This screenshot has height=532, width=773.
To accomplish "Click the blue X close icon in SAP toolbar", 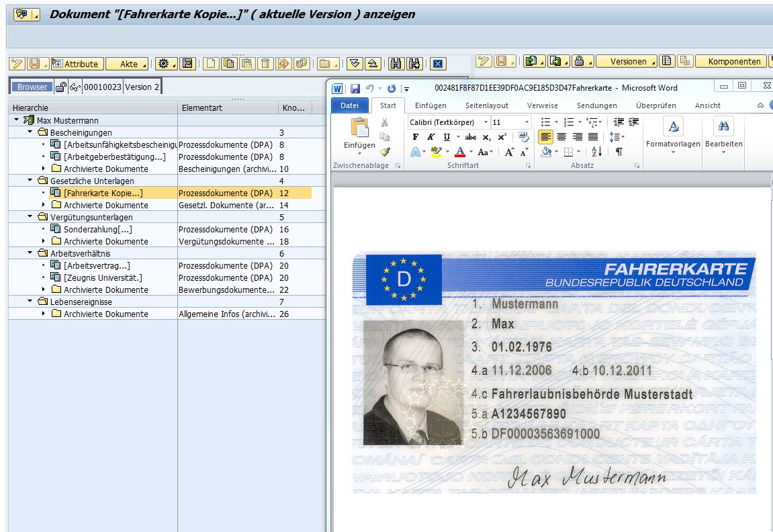I will coord(438,64).
